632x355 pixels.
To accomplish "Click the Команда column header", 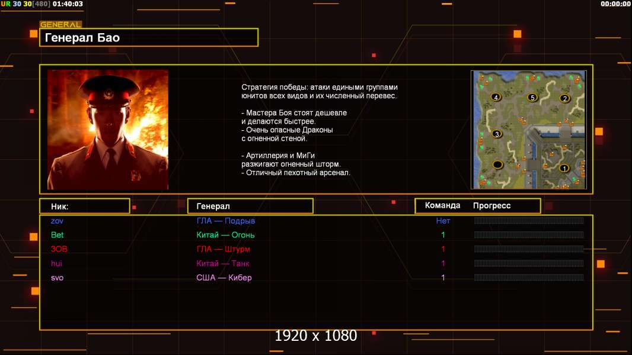I will click(442, 205).
